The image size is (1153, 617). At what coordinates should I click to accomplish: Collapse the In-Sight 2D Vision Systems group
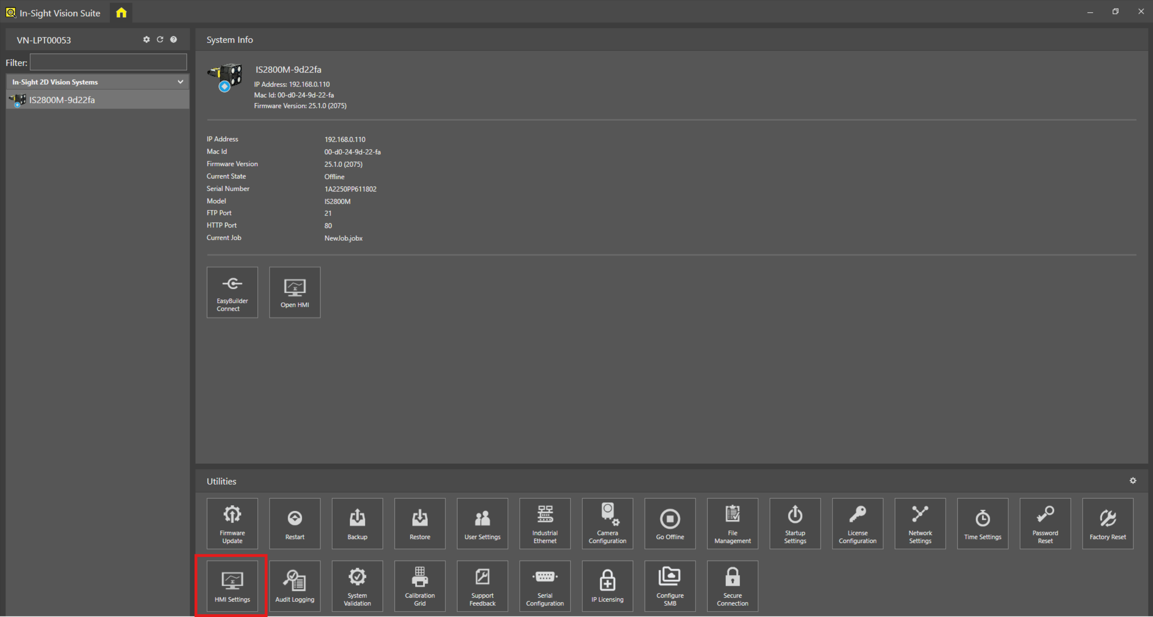click(x=180, y=82)
